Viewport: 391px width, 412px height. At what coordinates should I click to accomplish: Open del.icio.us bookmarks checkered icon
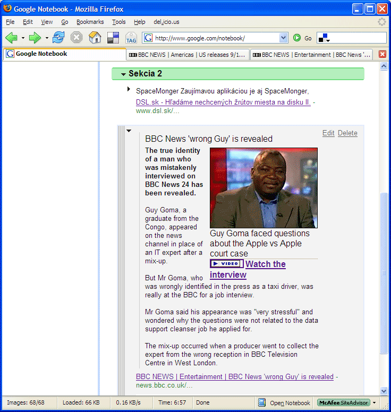click(x=113, y=38)
